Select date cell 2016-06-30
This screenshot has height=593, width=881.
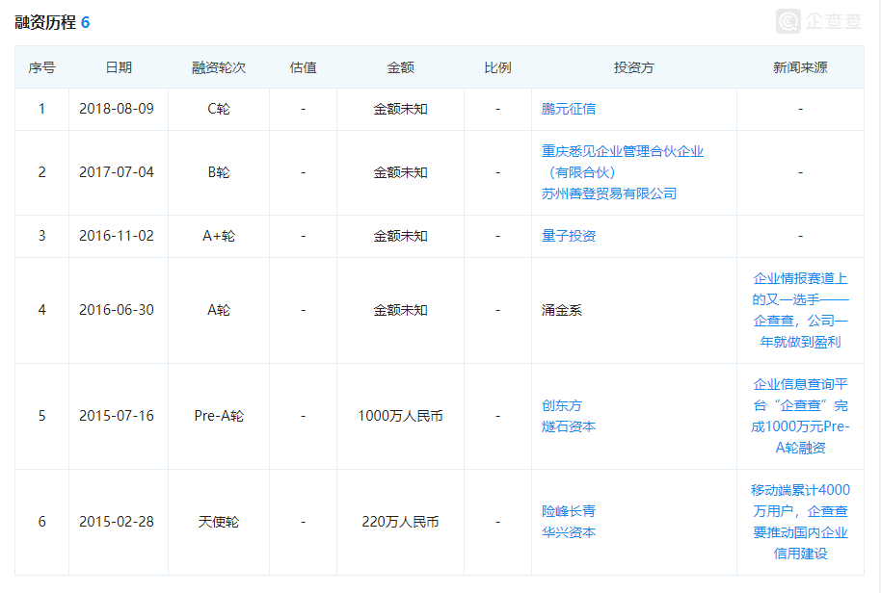coord(117,310)
